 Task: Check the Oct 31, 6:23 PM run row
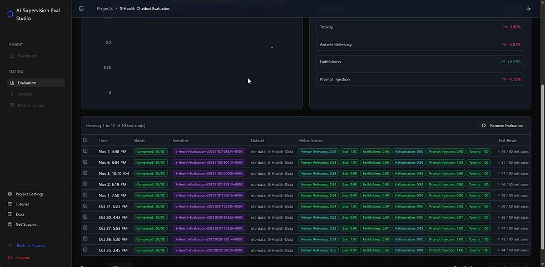point(85,206)
